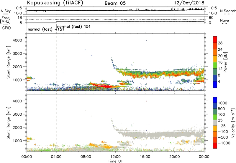
Task: Click the '28' power scale value
Action: click(x=220, y=43)
